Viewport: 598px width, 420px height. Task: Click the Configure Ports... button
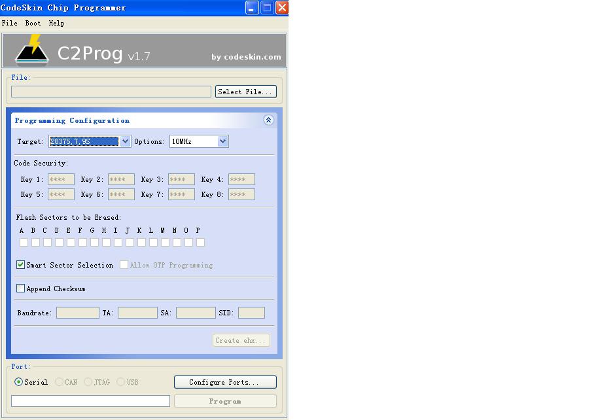click(x=225, y=382)
